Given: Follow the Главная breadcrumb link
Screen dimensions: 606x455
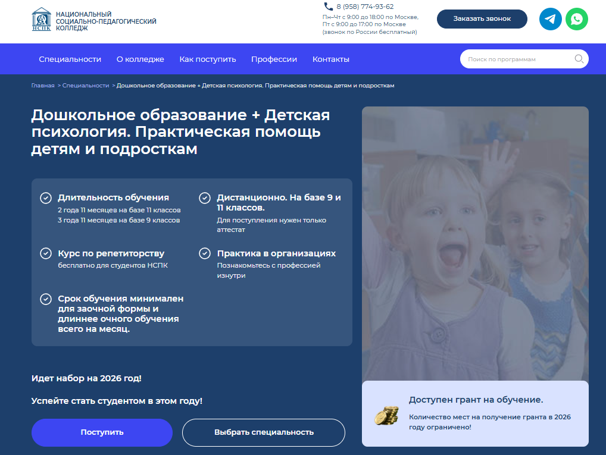Looking at the screenshot, I should (43, 86).
